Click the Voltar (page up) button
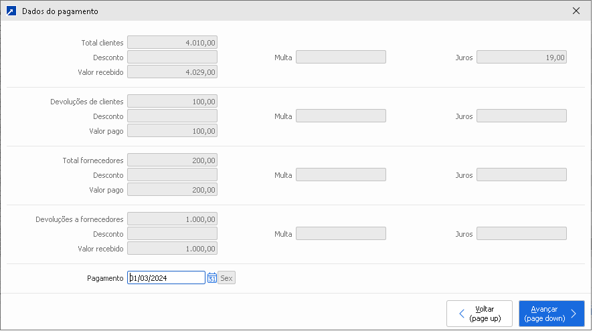The image size is (601, 335). (x=479, y=314)
